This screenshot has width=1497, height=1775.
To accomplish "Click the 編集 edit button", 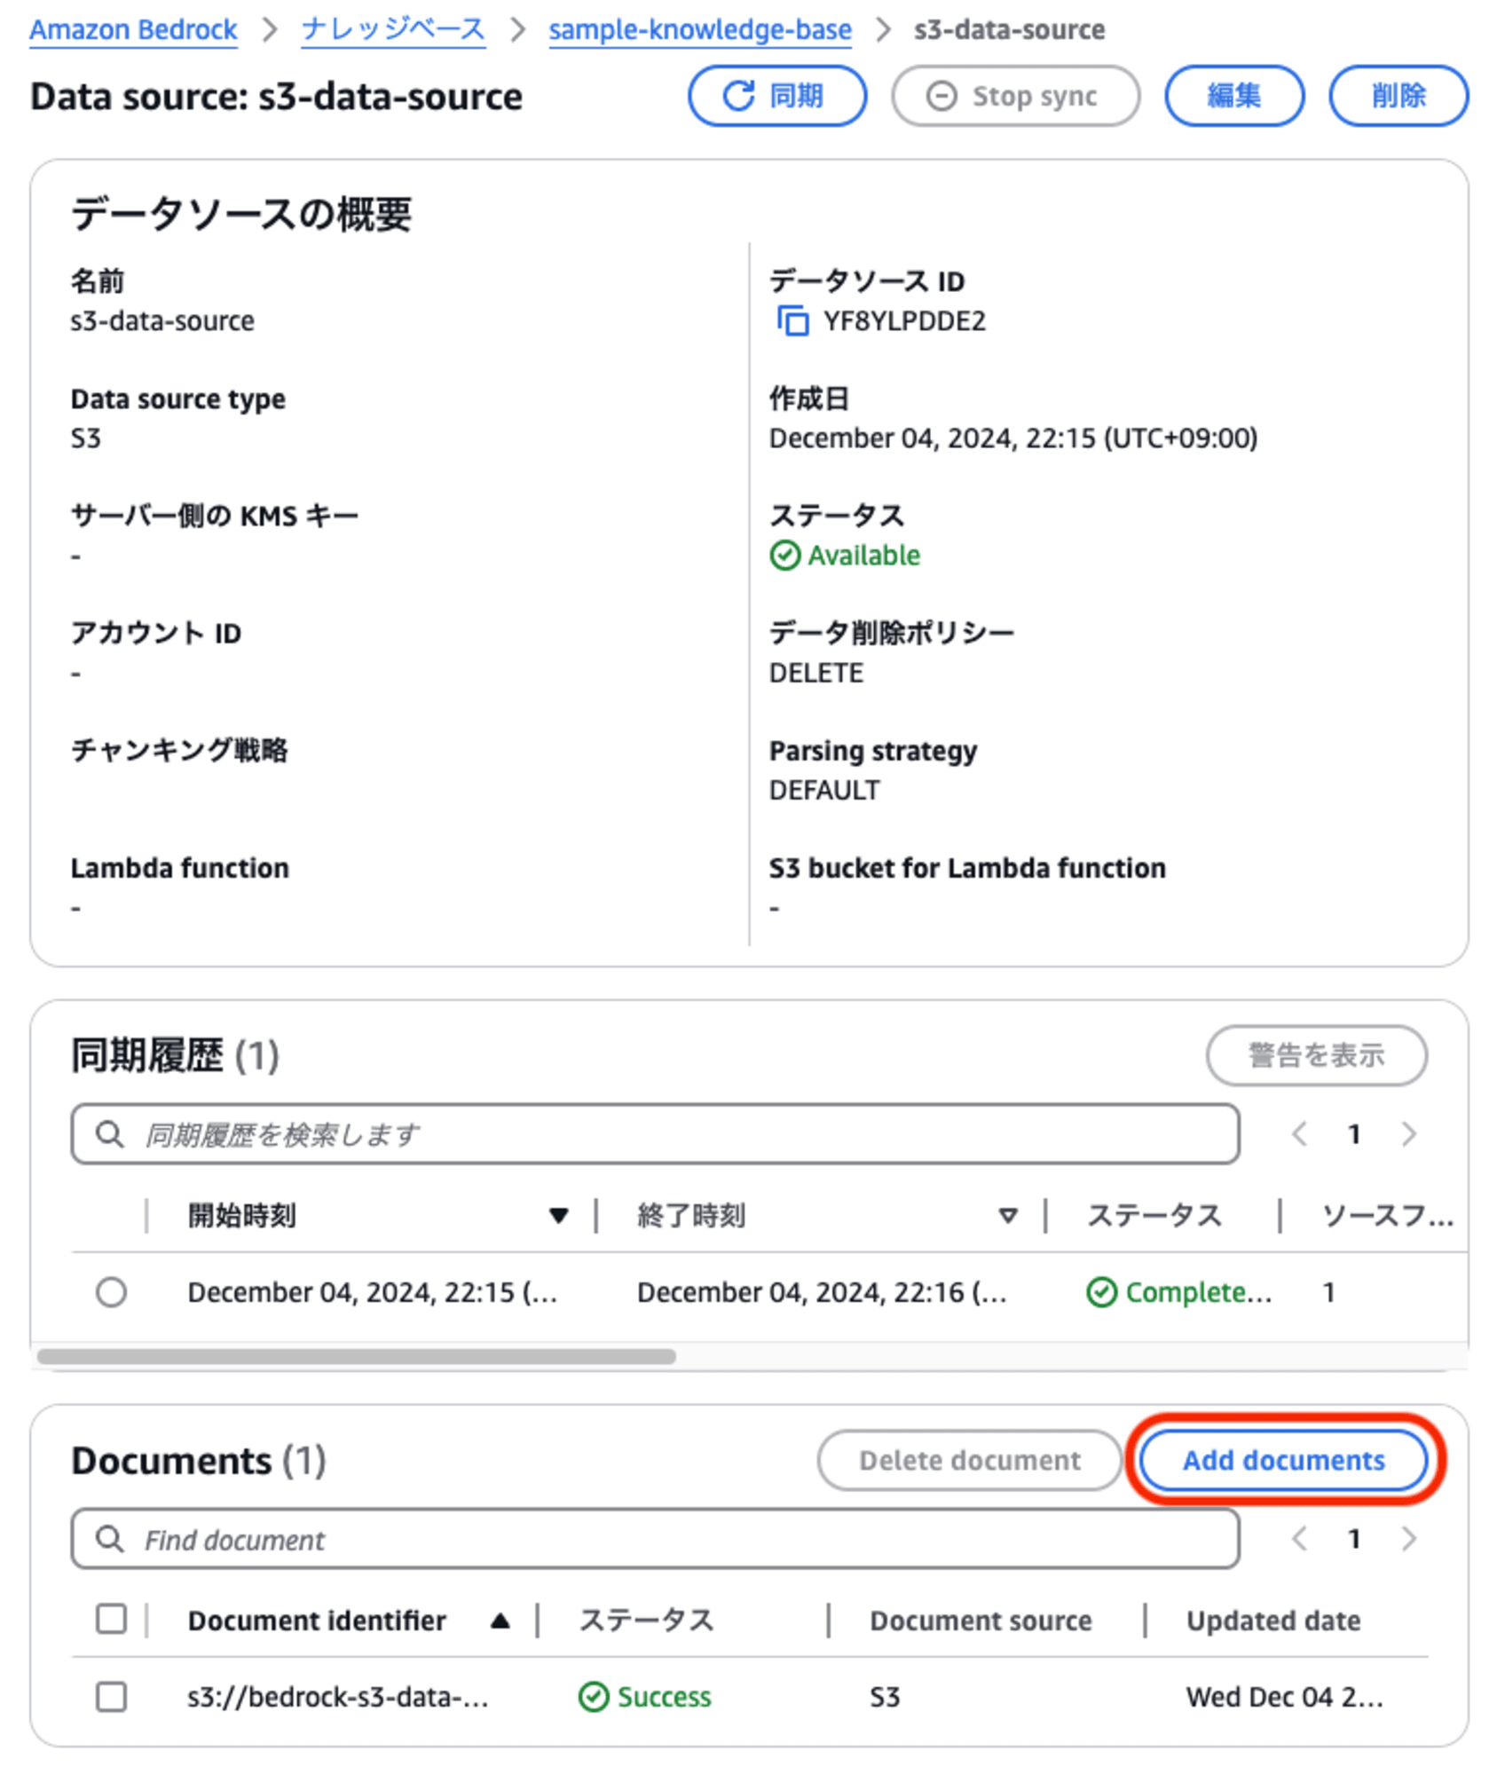I will coord(1234,96).
